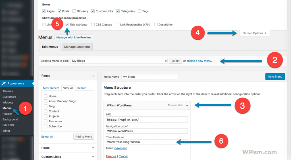Open Widgets in the sidebar

click(x=8, y=102)
